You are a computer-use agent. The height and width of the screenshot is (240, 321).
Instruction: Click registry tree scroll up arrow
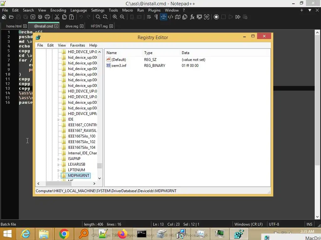click(x=99, y=52)
